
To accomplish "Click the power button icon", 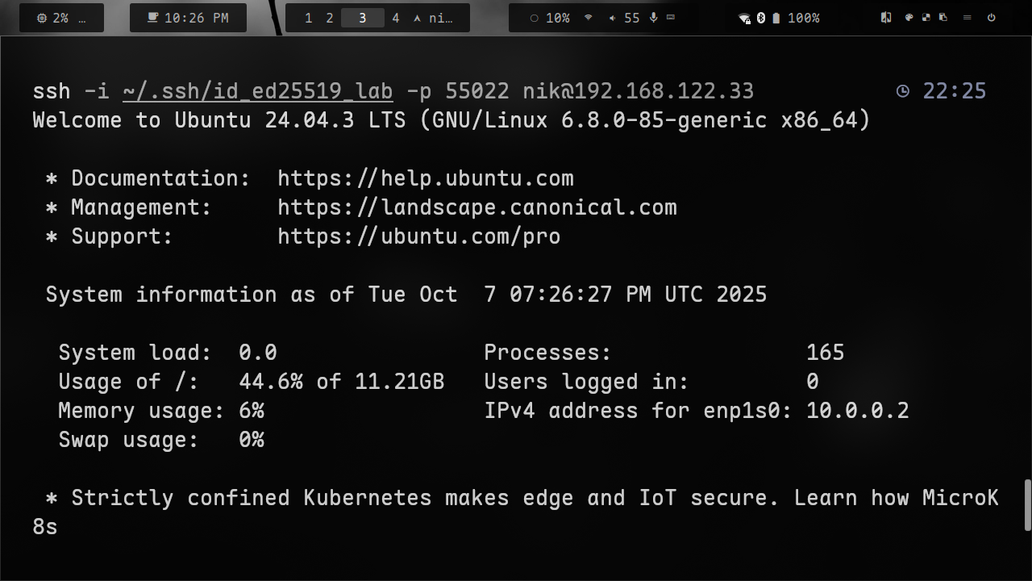I will point(992,18).
